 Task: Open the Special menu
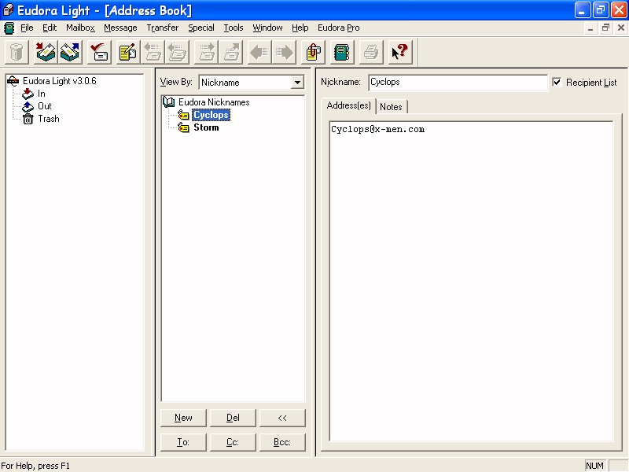tap(201, 28)
